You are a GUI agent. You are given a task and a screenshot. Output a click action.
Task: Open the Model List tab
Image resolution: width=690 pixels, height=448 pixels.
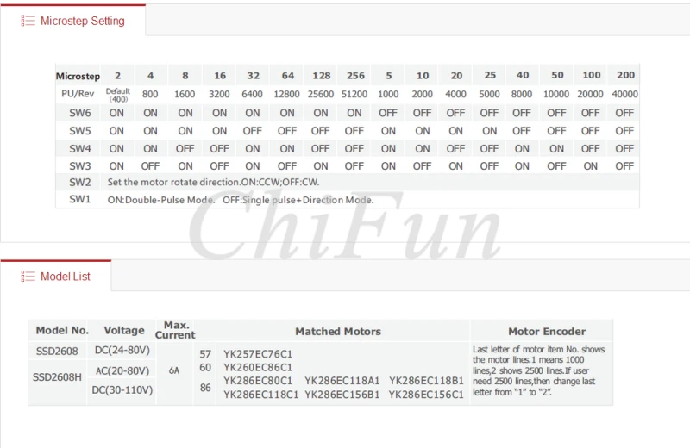55,276
